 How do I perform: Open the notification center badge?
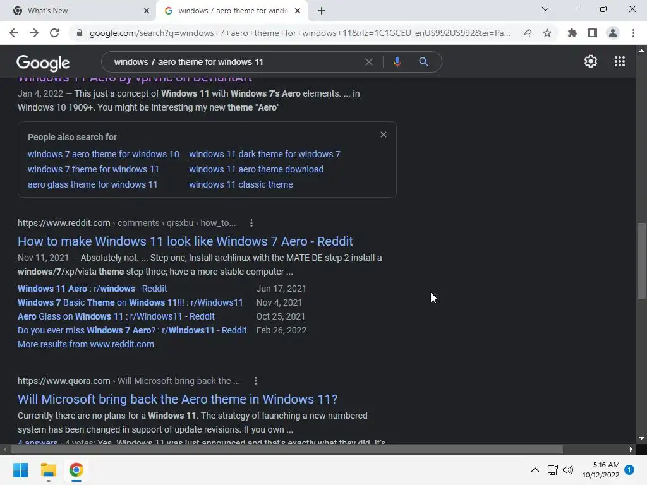pos(629,470)
